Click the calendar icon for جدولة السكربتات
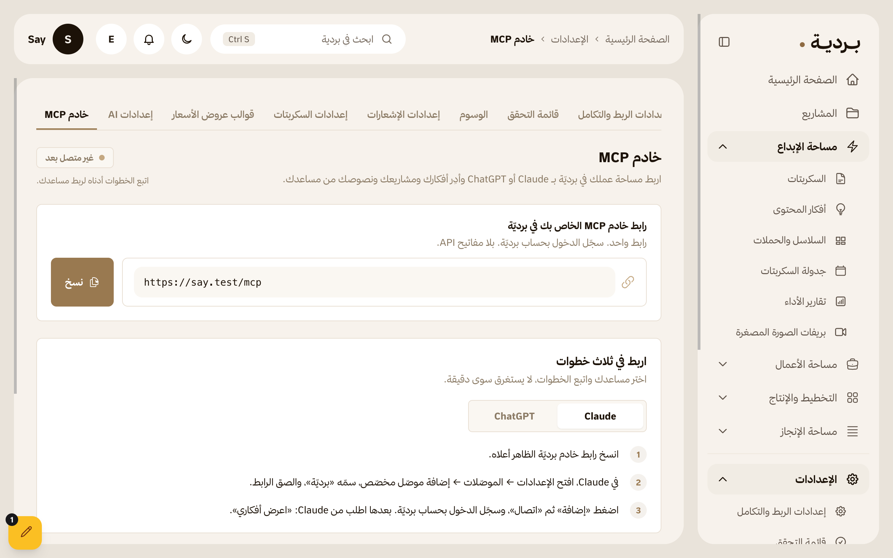The height and width of the screenshot is (558, 893). point(841,271)
